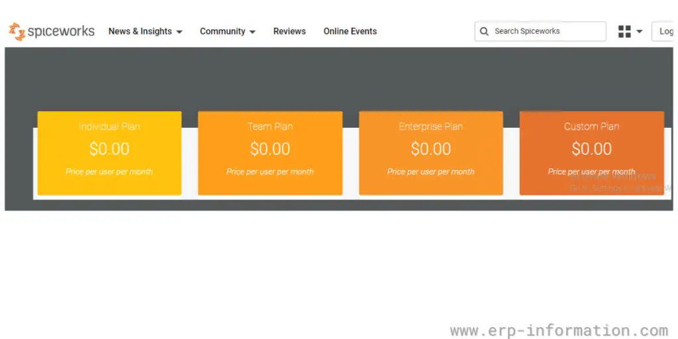Click the $0.00 price on Enterprise Plan
678x339 pixels.
[430, 149]
